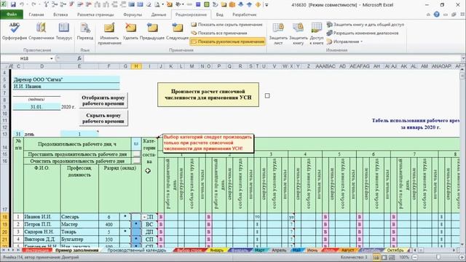Switch to the Формулы tab

133,15
